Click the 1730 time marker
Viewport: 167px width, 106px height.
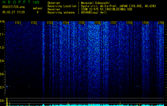coord(161,23)
